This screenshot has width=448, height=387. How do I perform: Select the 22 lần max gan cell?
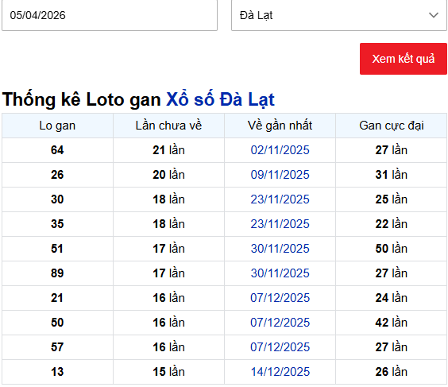pyautogui.click(x=392, y=224)
